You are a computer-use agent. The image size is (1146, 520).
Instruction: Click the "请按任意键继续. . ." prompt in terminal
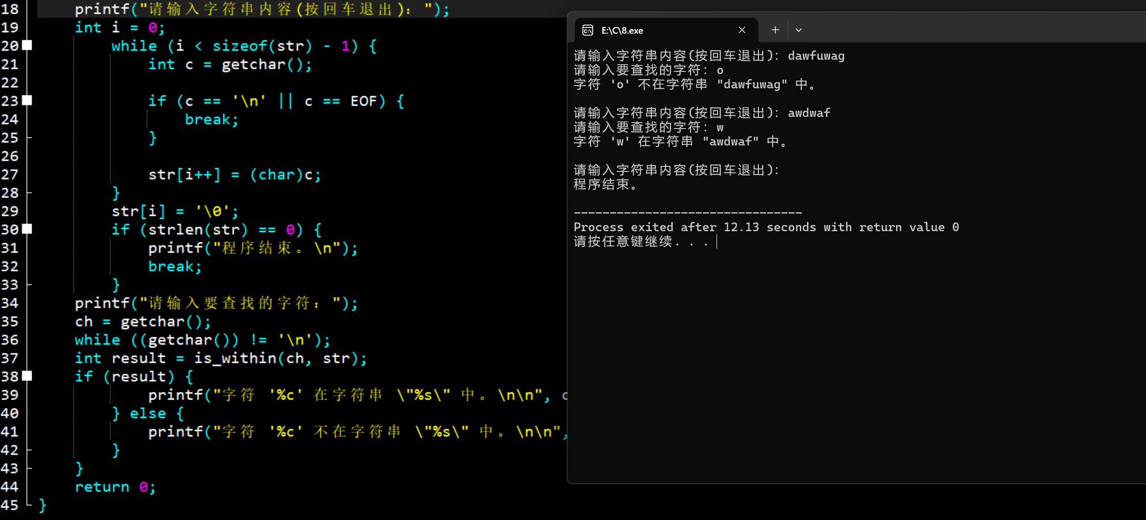tap(642, 241)
